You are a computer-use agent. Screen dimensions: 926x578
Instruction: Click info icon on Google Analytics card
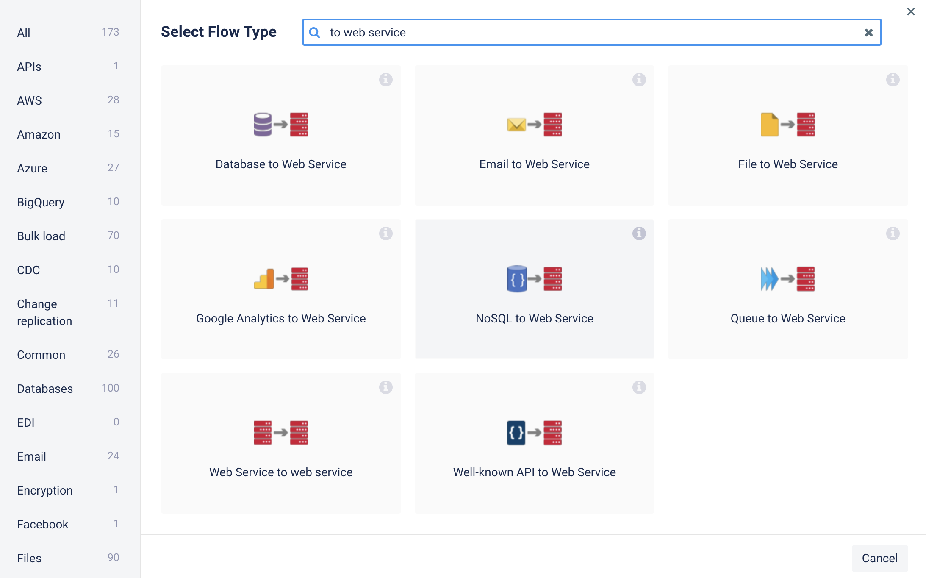pyautogui.click(x=385, y=233)
